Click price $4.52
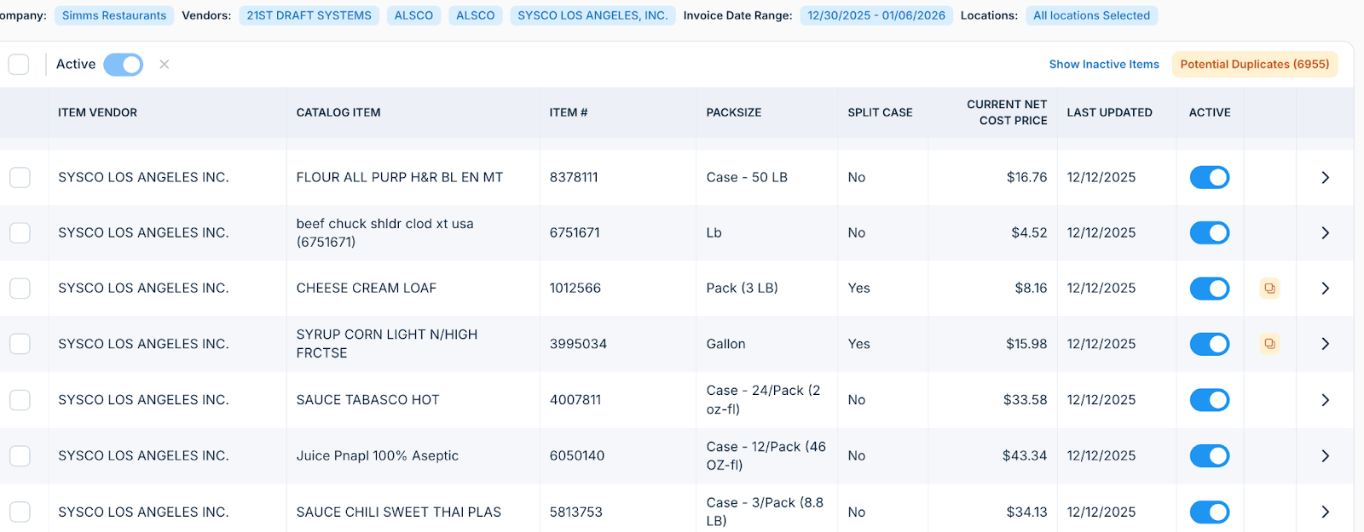Screen dimensions: 1364x532 tap(1029, 233)
